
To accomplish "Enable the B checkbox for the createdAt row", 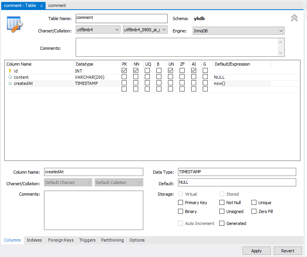I will click(x=159, y=83).
